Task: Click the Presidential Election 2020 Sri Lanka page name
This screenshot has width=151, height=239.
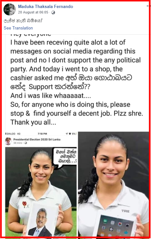Action: tap(37, 139)
